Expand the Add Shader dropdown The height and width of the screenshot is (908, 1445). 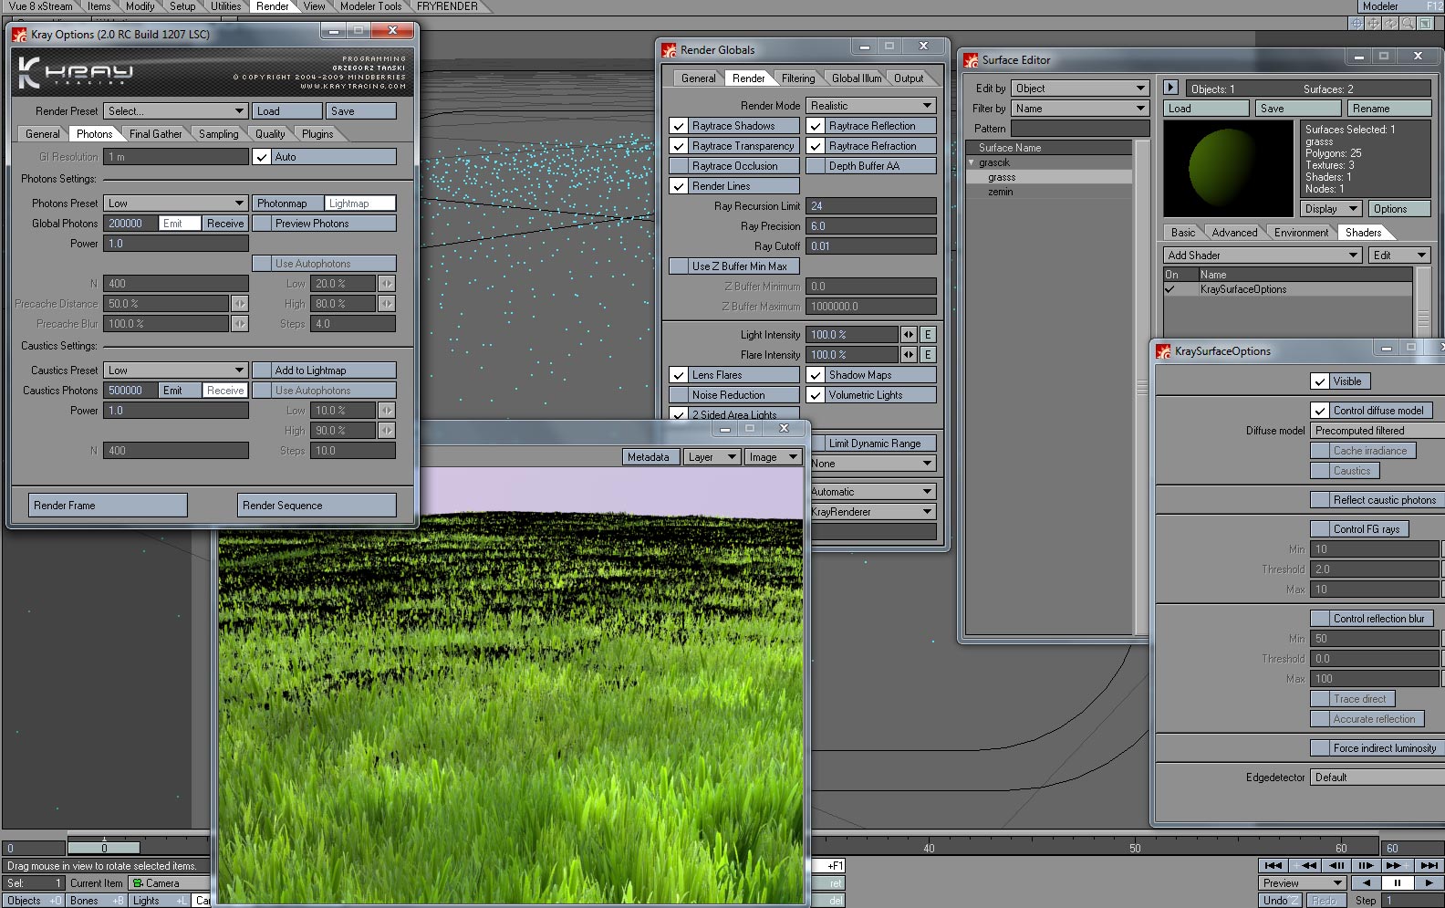[1263, 256]
